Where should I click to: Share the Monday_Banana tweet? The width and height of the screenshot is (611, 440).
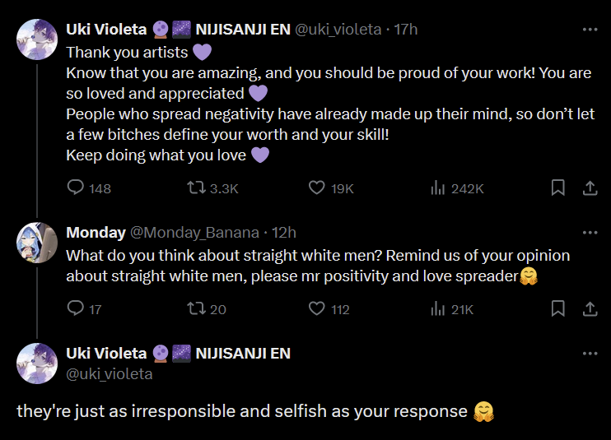coord(590,309)
